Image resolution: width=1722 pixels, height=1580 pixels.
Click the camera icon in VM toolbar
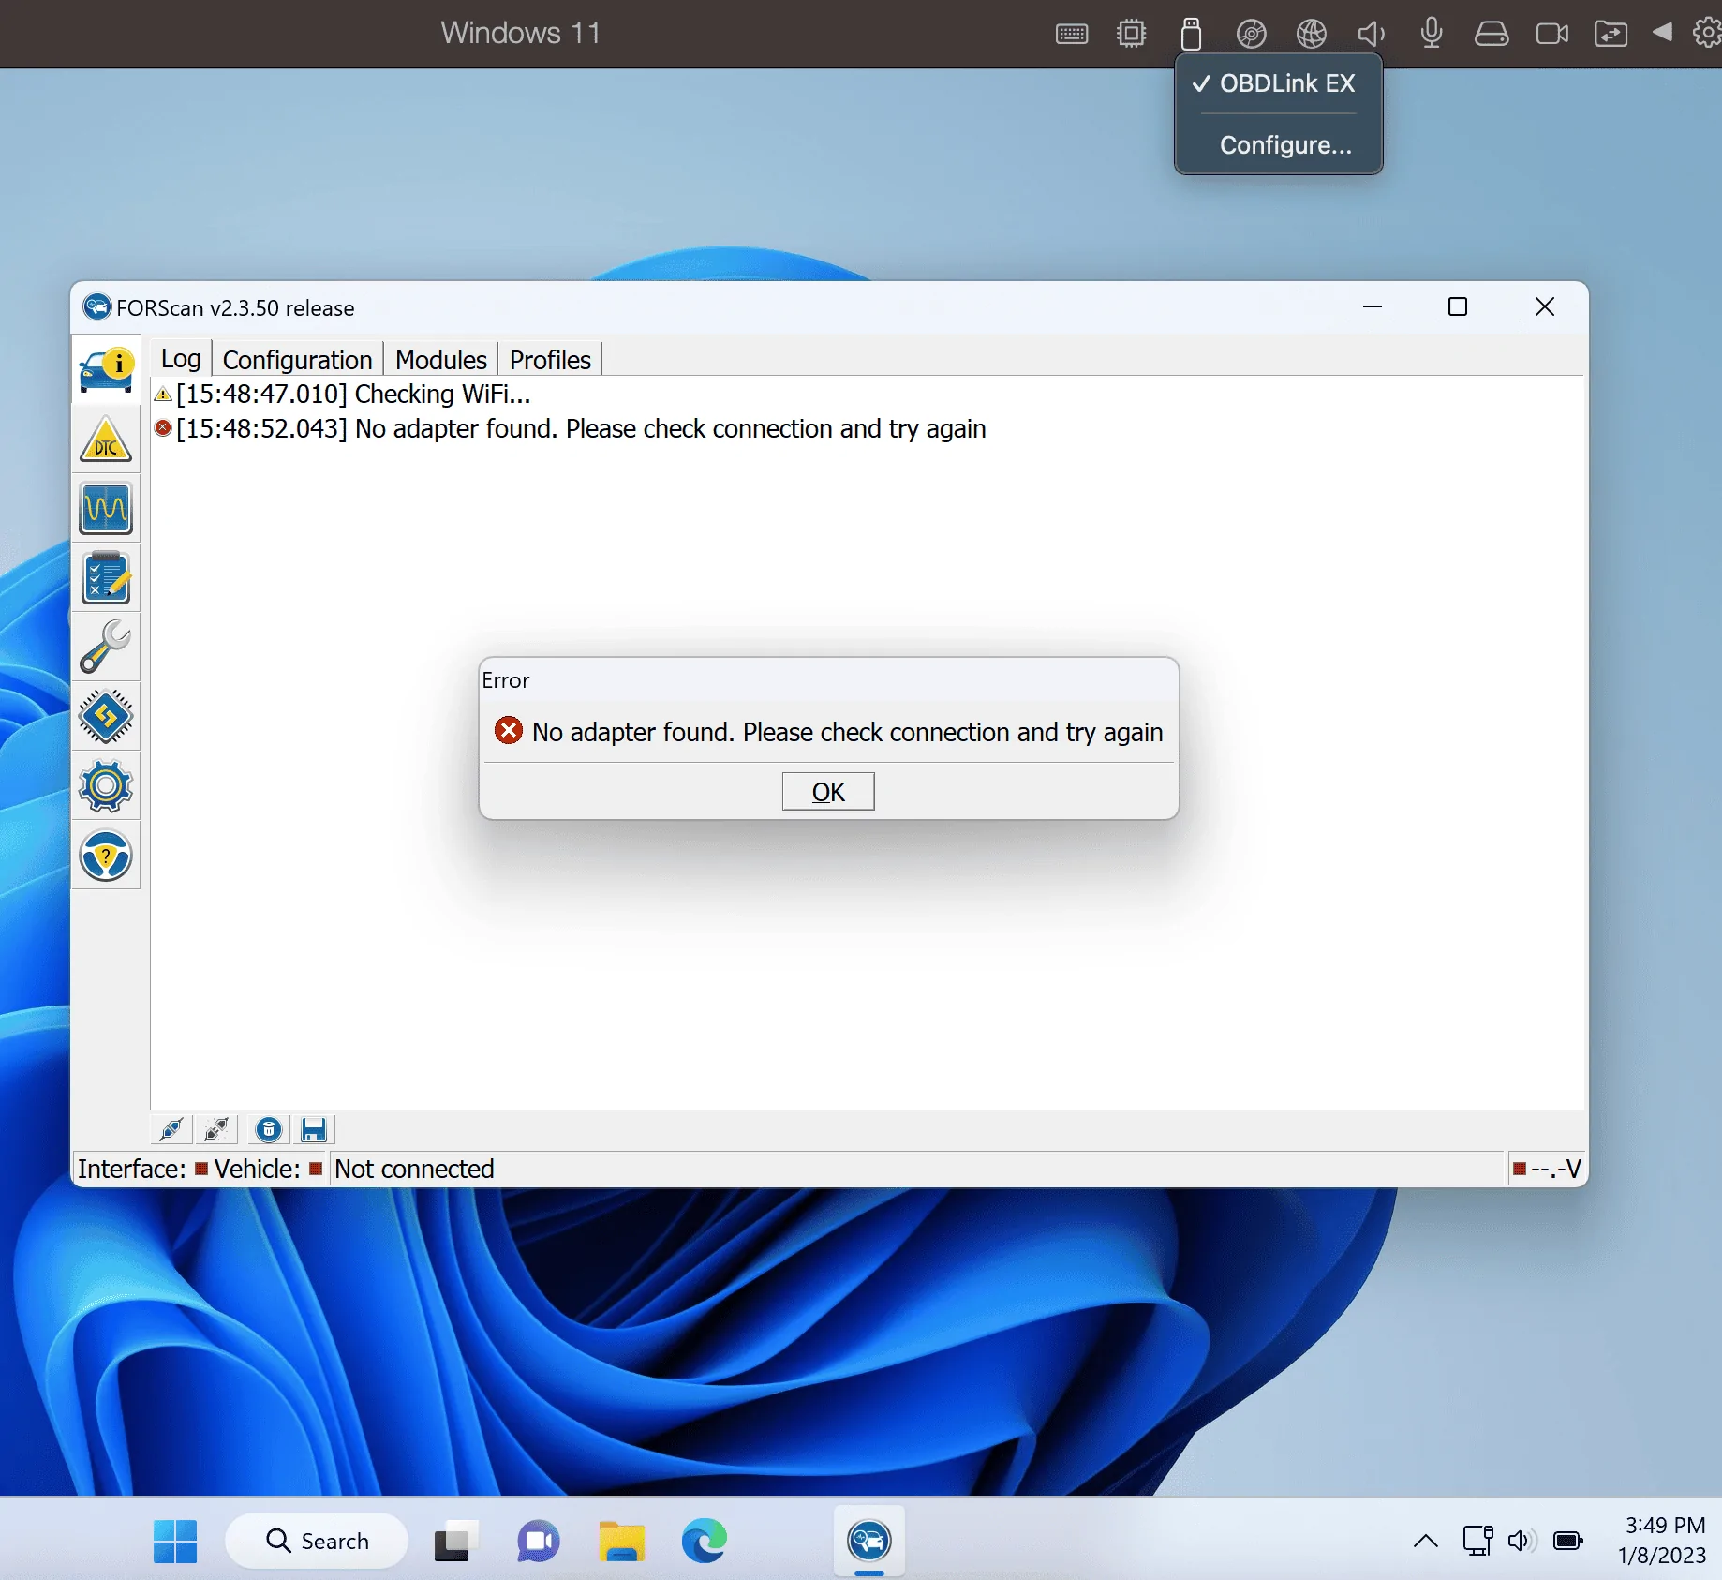pos(1552,35)
